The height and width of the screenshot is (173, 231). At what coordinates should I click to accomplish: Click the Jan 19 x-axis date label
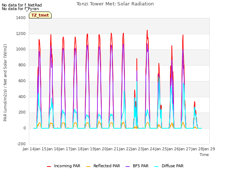click(x=89, y=149)
